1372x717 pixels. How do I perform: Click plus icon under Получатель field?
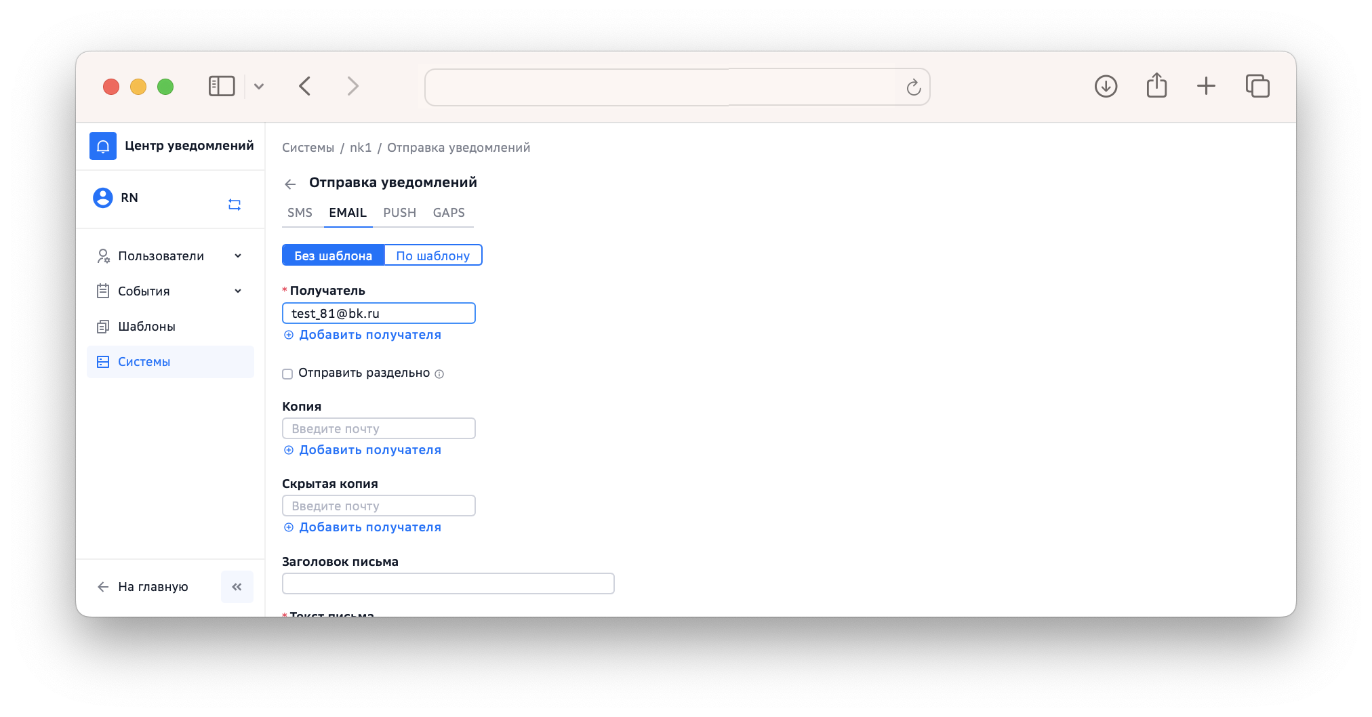coord(289,335)
